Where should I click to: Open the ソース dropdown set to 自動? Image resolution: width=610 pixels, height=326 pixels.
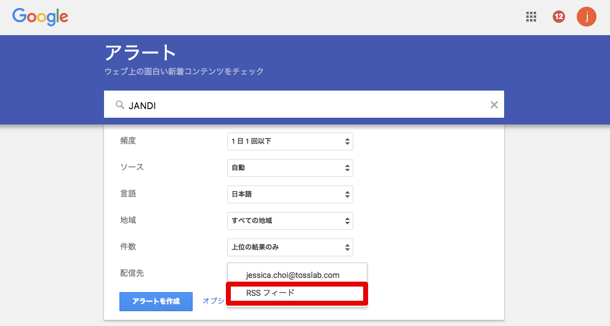(x=290, y=168)
